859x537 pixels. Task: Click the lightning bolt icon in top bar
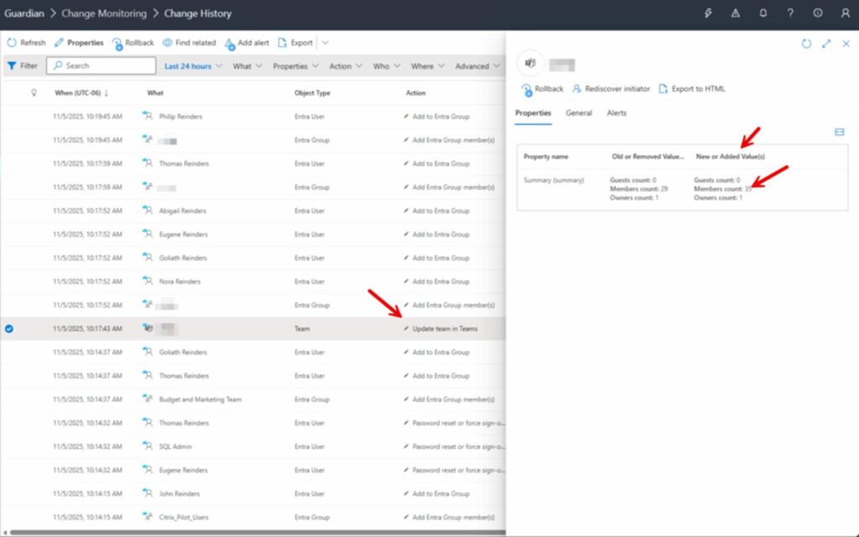click(x=708, y=13)
